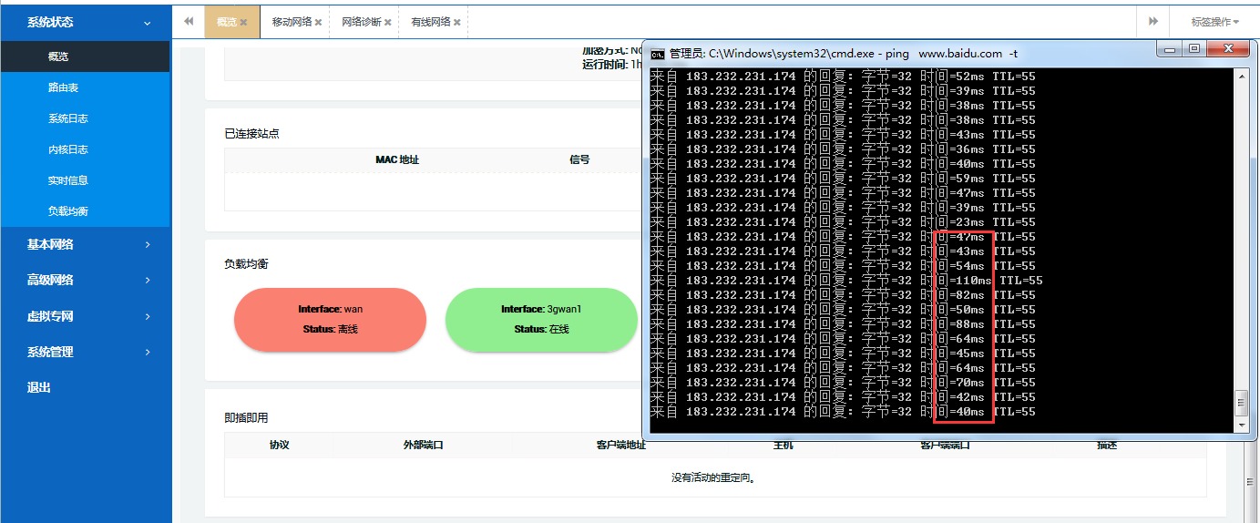Open 路由表 in the sidebar
Image resolution: width=1260 pixels, height=523 pixels.
[x=63, y=87]
